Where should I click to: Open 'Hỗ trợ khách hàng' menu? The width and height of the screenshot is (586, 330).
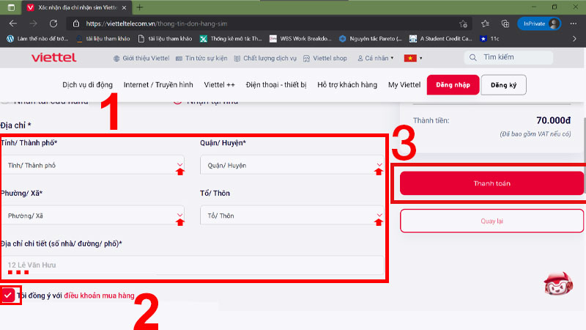coord(347,84)
